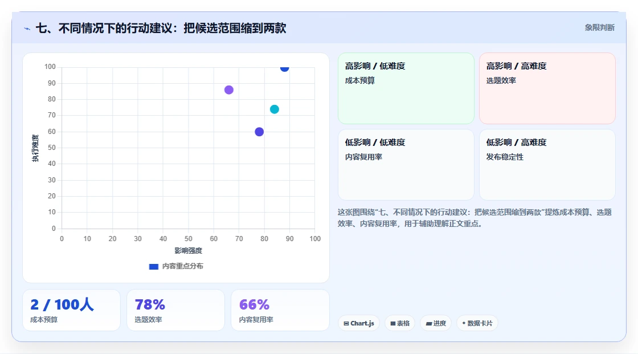Click the 数据卡片 tag label
Image resolution: width=638 pixels, height=354 pixels.
[x=480, y=323]
